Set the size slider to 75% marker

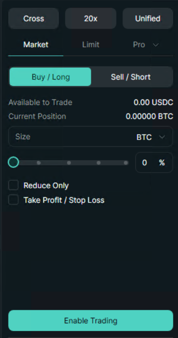coord(98,163)
